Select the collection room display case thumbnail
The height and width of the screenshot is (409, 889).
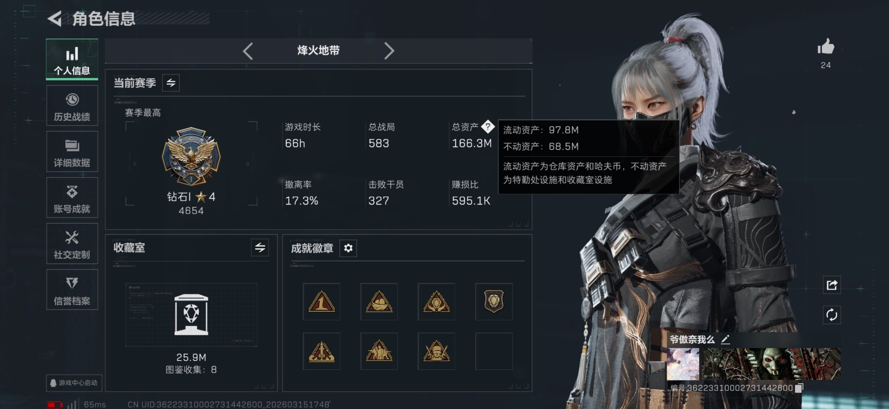point(191,314)
